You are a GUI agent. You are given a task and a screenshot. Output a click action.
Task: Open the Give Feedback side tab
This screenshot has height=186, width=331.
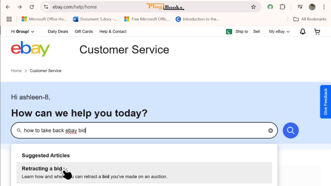(x=325, y=102)
